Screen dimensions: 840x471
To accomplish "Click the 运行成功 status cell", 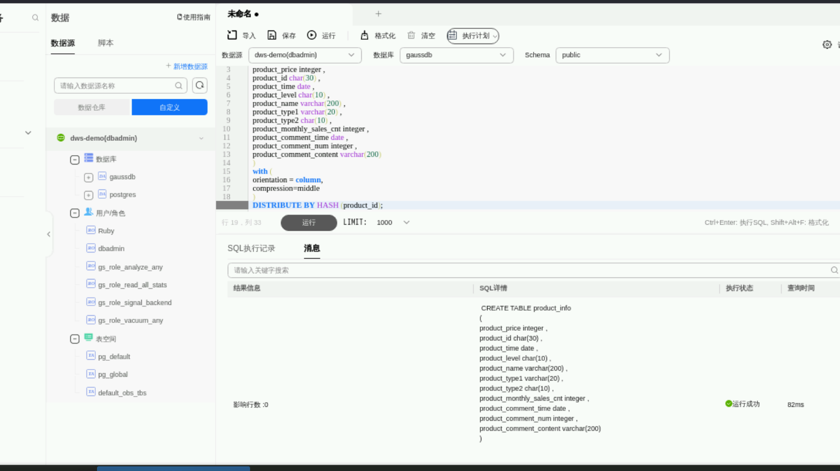I will tap(743, 404).
